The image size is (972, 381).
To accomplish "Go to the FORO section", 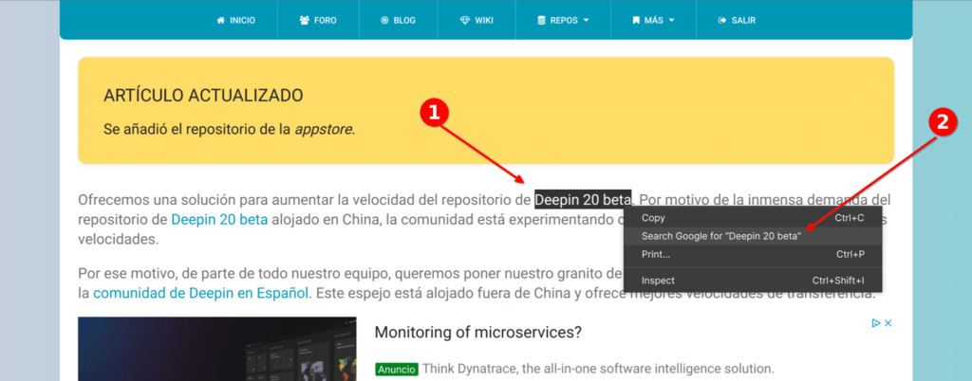I will pos(318,21).
